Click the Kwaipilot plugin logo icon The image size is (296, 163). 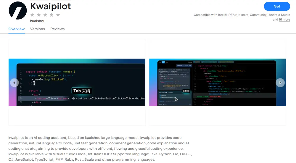click(x=18, y=10)
